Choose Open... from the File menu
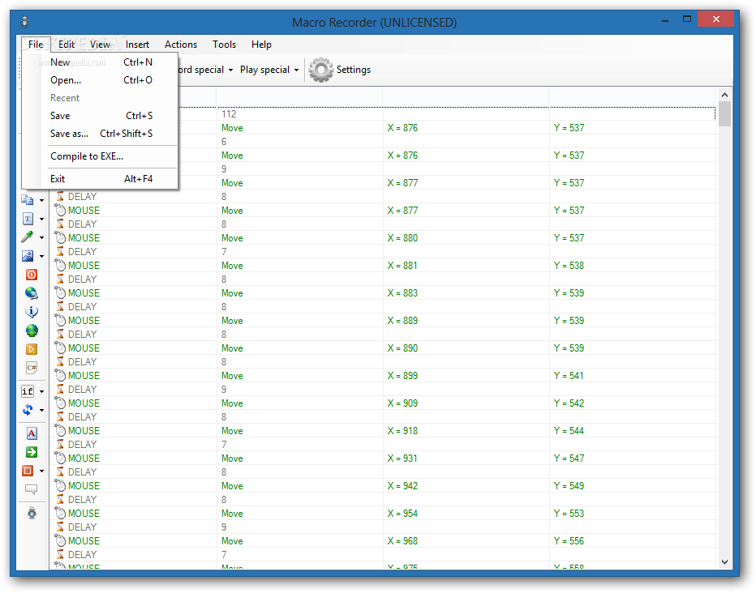The image size is (756, 593). tap(101, 80)
